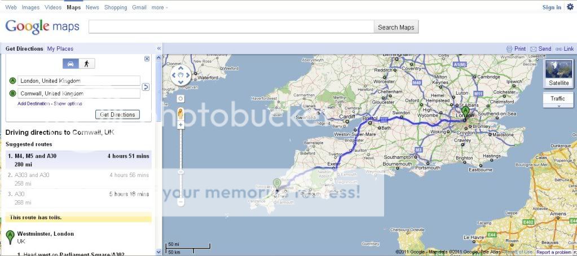Image resolution: width=577 pixels, height=256 pixels.
Task: Close the directions input panel
Action: click(x=147, y=59)
